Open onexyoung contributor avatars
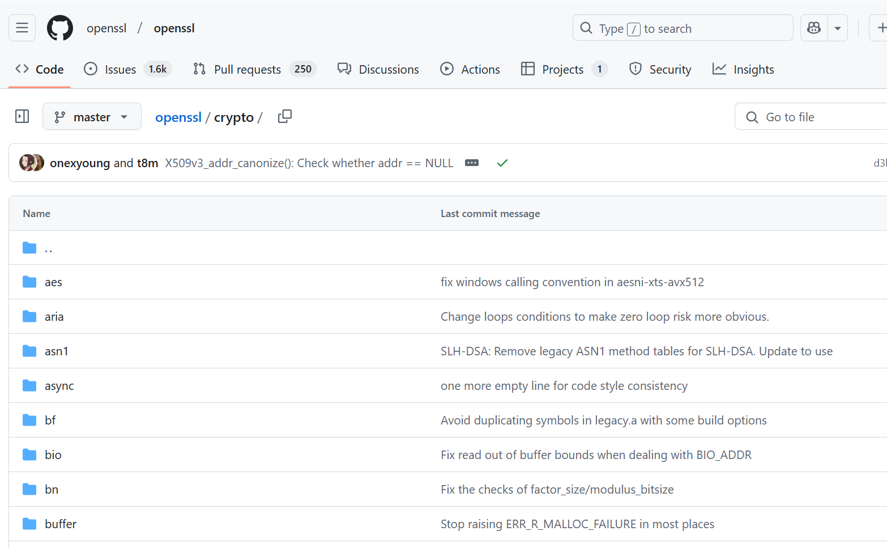Screen dimensions: 887x548 [32, 163]
